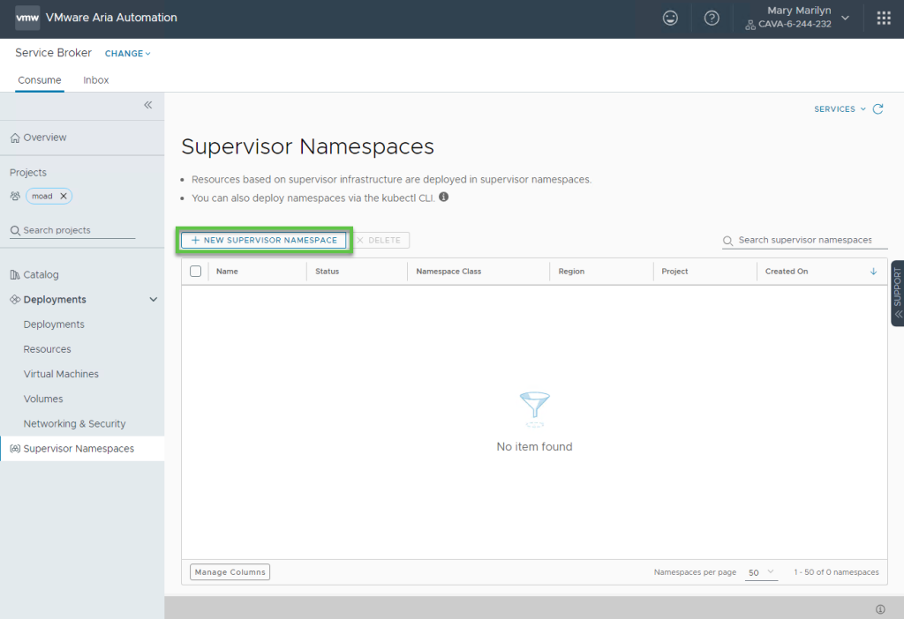Open the help question mark icon
This screenshot has width=904, height=619.
(x=712, y=18)
